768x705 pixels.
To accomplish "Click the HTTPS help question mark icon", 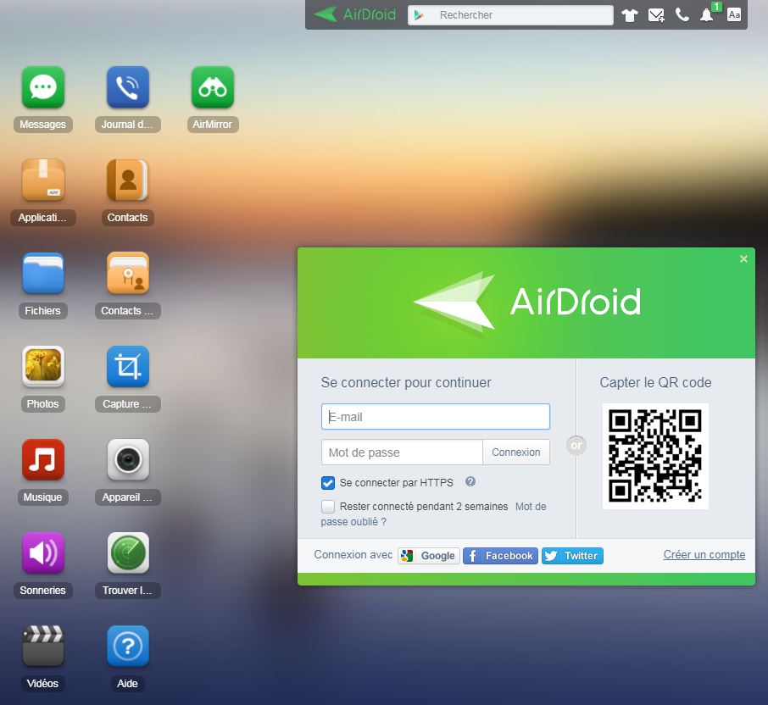I will [x=470, y=482].
